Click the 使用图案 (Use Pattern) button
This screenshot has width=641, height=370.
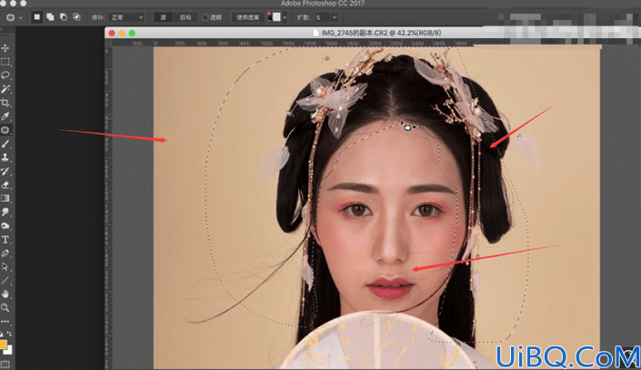coord(247,17)
